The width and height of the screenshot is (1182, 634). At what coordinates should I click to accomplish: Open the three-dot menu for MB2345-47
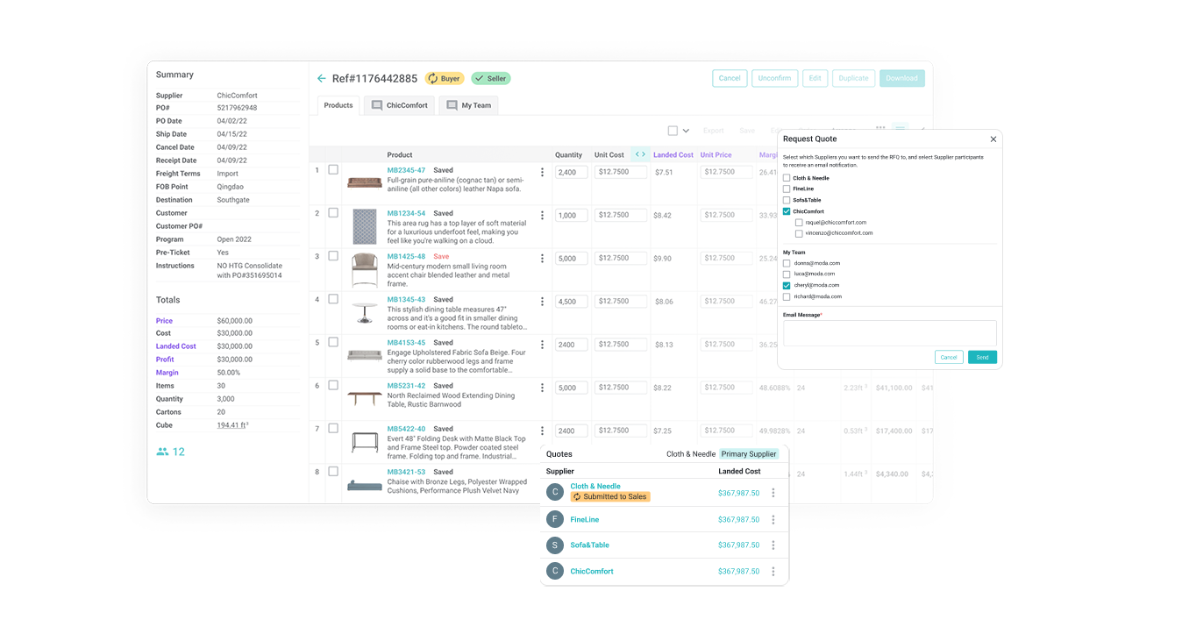[542, 173]
